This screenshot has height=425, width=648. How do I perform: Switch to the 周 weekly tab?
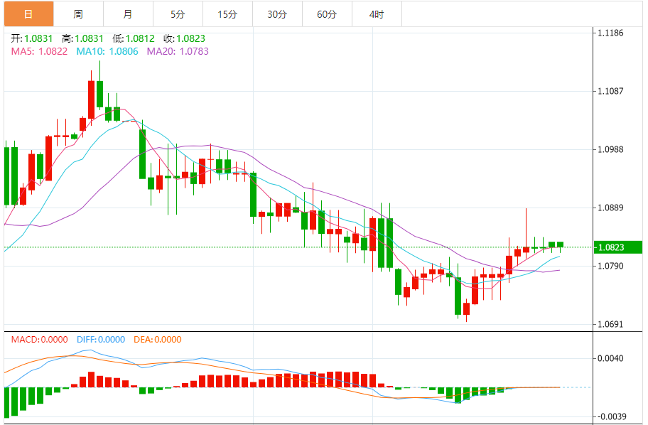[79, 14]
